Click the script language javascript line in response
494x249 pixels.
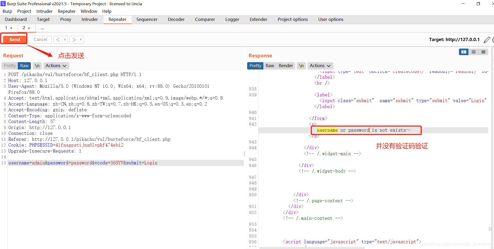coord(352,242)
